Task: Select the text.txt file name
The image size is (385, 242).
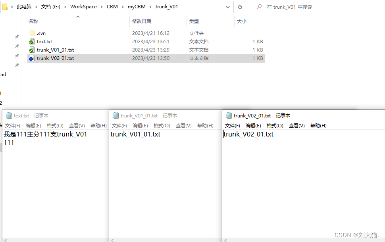Action: pyautogui.click(x=44, y=42)
